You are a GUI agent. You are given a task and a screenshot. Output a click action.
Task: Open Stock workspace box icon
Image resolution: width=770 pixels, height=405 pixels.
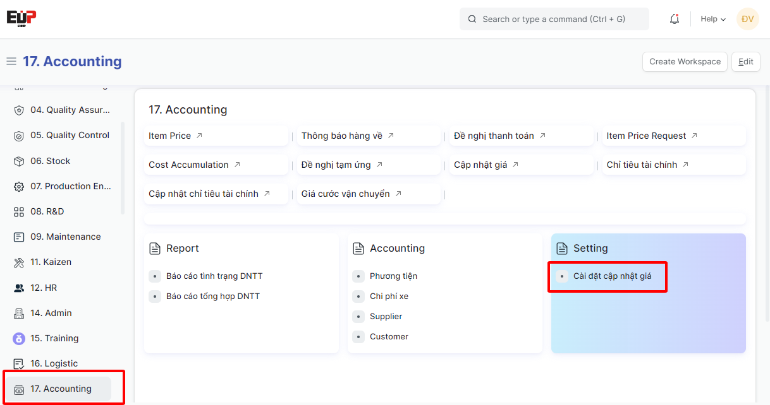pyautogui.click(x=19, y=161)
